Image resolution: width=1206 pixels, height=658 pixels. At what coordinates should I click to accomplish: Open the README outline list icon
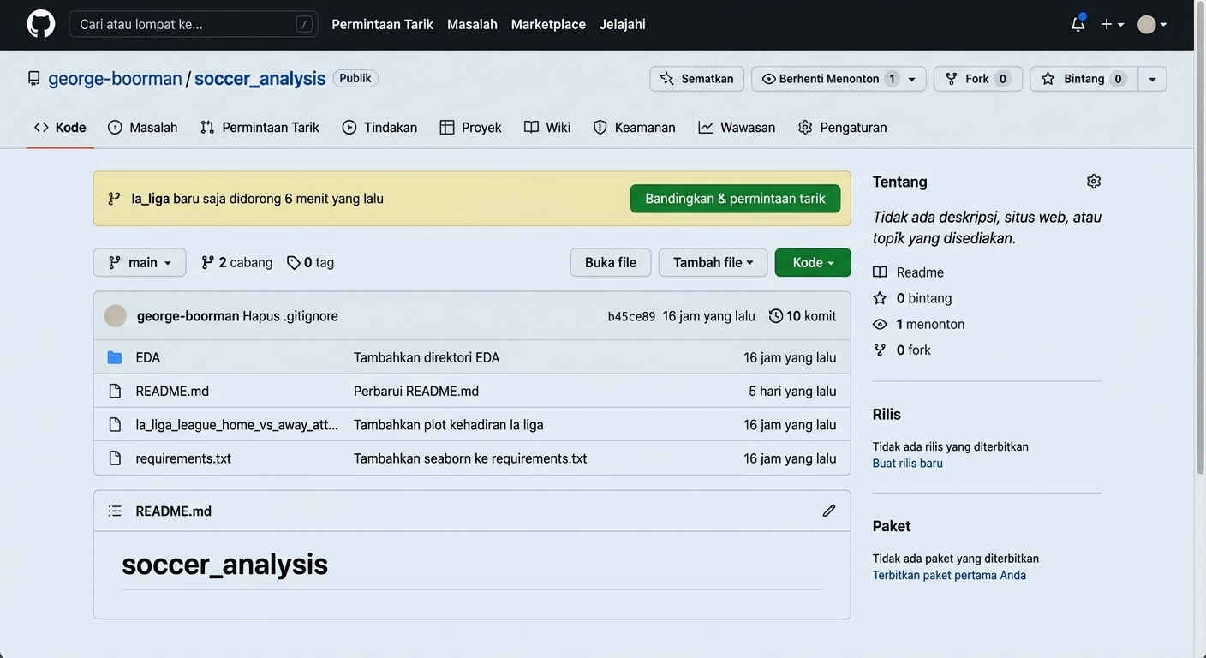[115, 511]
